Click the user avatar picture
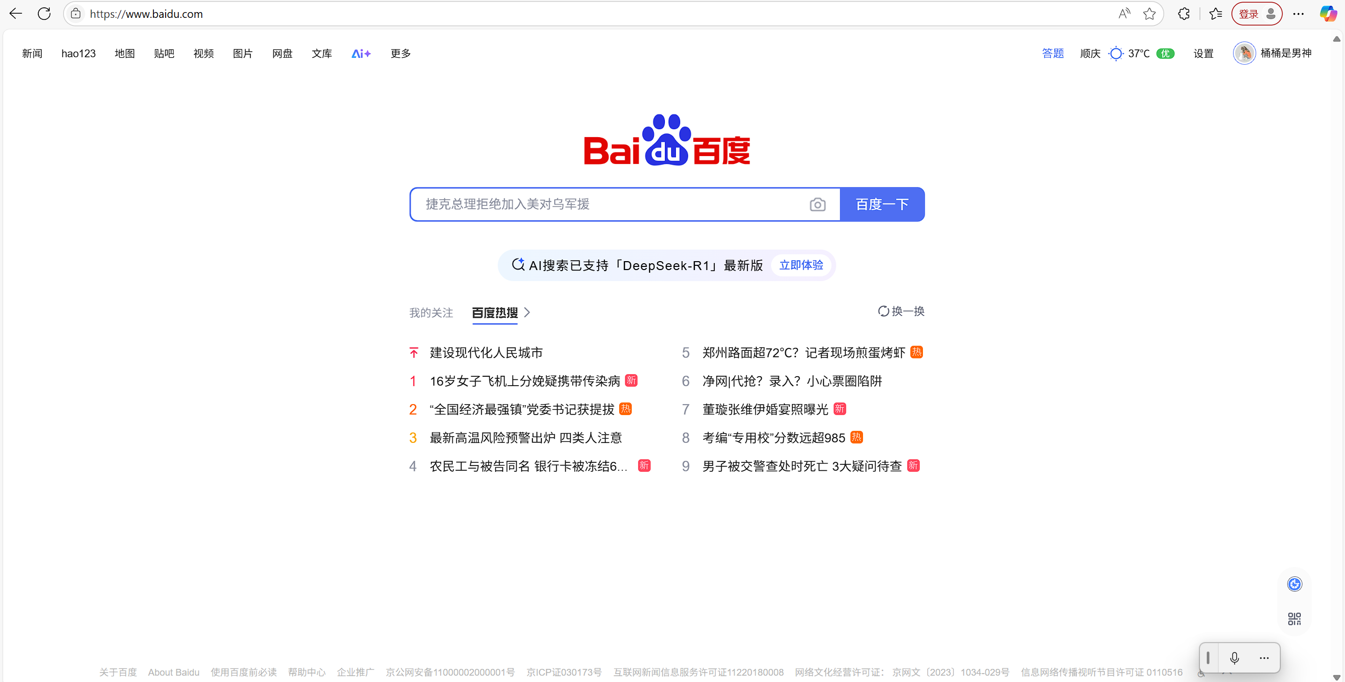The height and width of the screenshot is (682, 1345). pyautogui.click(x=1244, y=53)
